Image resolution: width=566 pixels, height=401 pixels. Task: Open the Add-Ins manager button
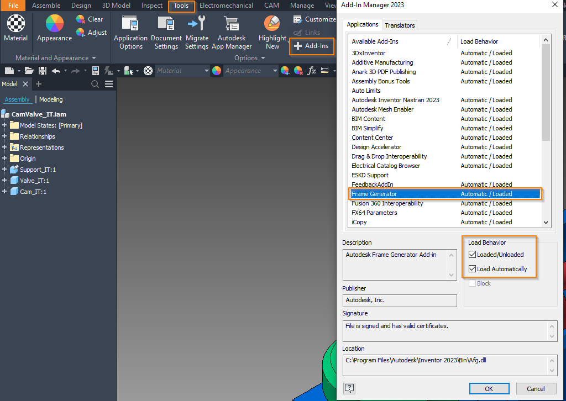[x=312, y=46]
